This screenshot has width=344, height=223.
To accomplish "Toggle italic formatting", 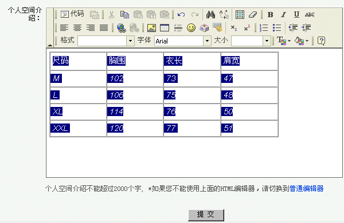I will click(x=283, y=15).
